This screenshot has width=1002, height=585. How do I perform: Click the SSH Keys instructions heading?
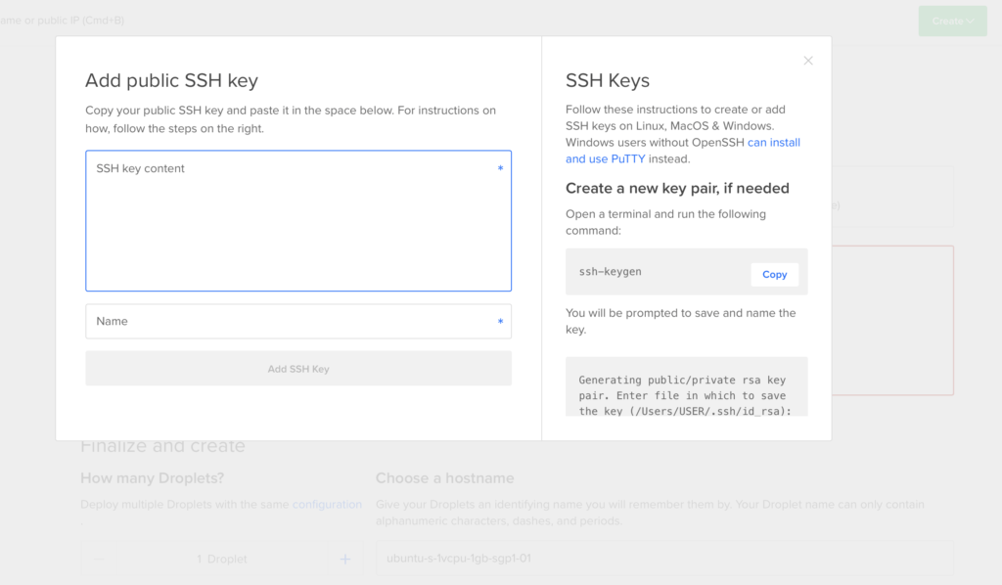click(608, 81)
